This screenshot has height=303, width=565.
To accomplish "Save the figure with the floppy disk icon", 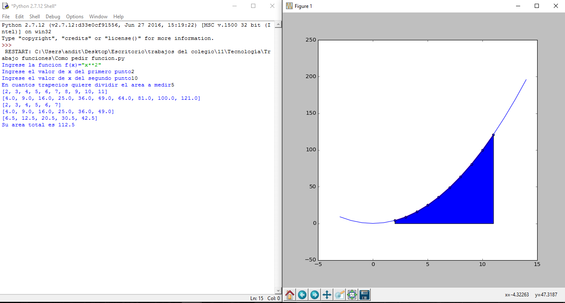I will tap(364, 295).
